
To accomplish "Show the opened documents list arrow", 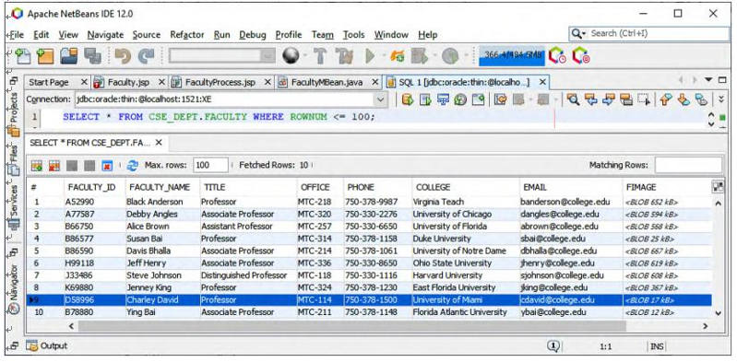I will click(x=709, y=80).
